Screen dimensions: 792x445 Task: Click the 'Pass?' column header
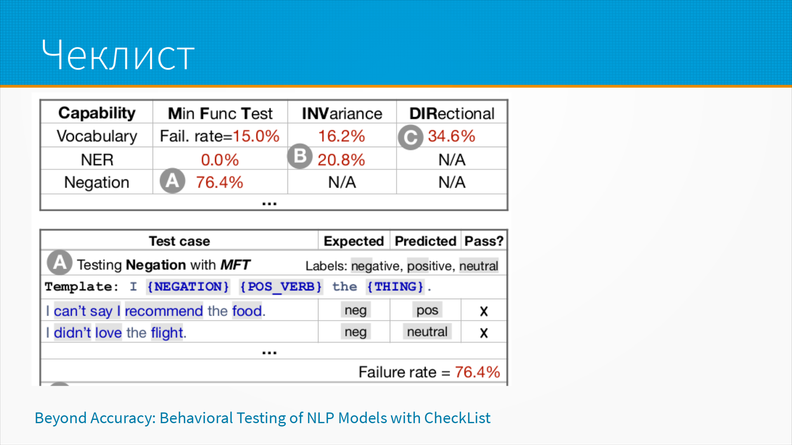(x=484, y=241)
